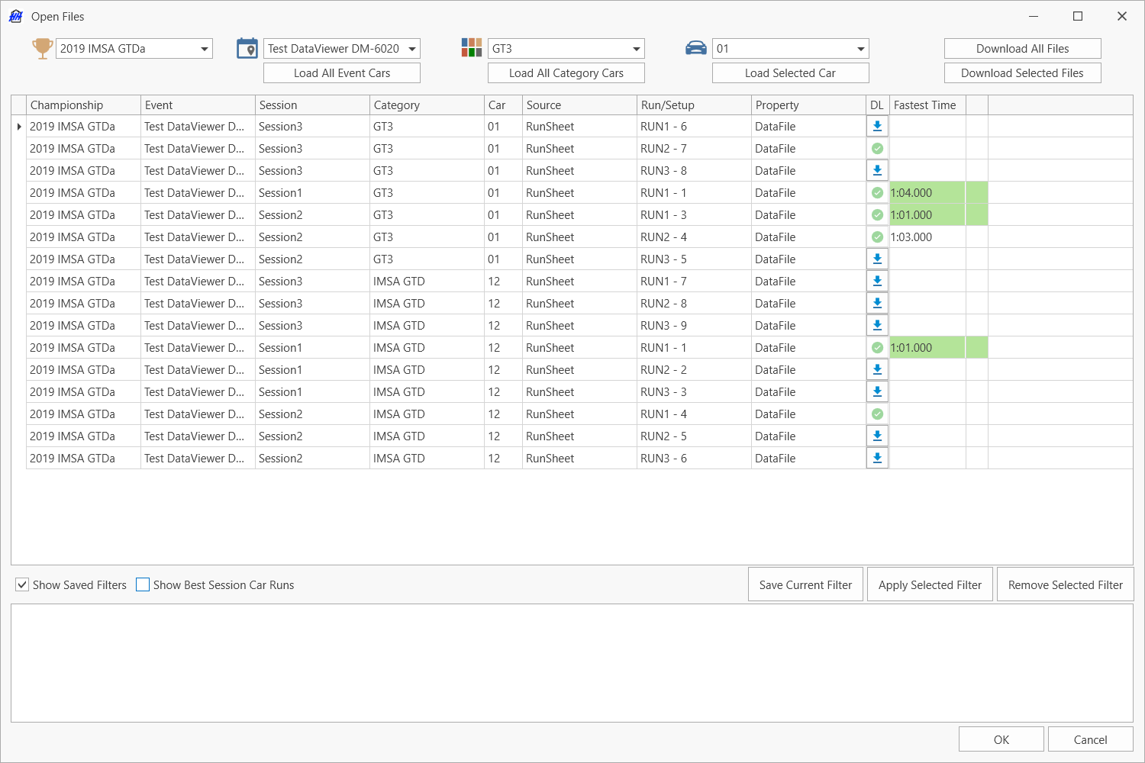Sort by Championship column header
The image size is (1145, 763).
coord(83,105)
